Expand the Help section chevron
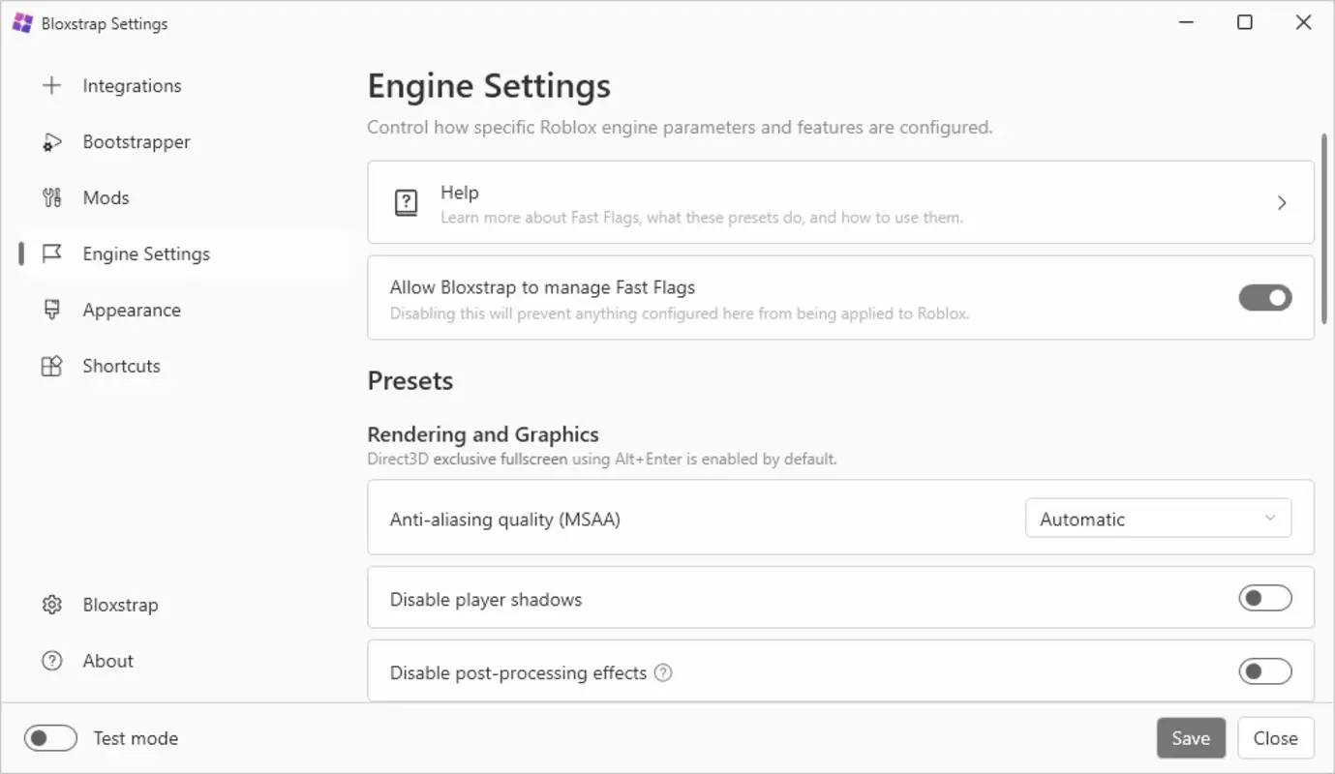This screenshot has height=774, width=1335. coord(1282,202)
